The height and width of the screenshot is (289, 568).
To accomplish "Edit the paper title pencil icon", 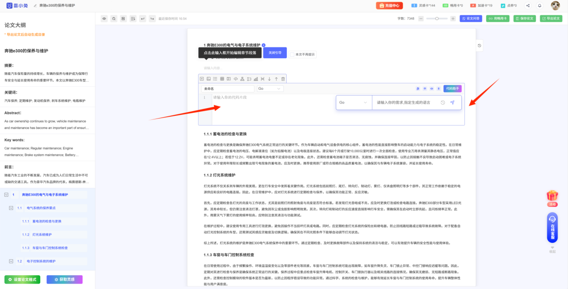I will 35,5.
